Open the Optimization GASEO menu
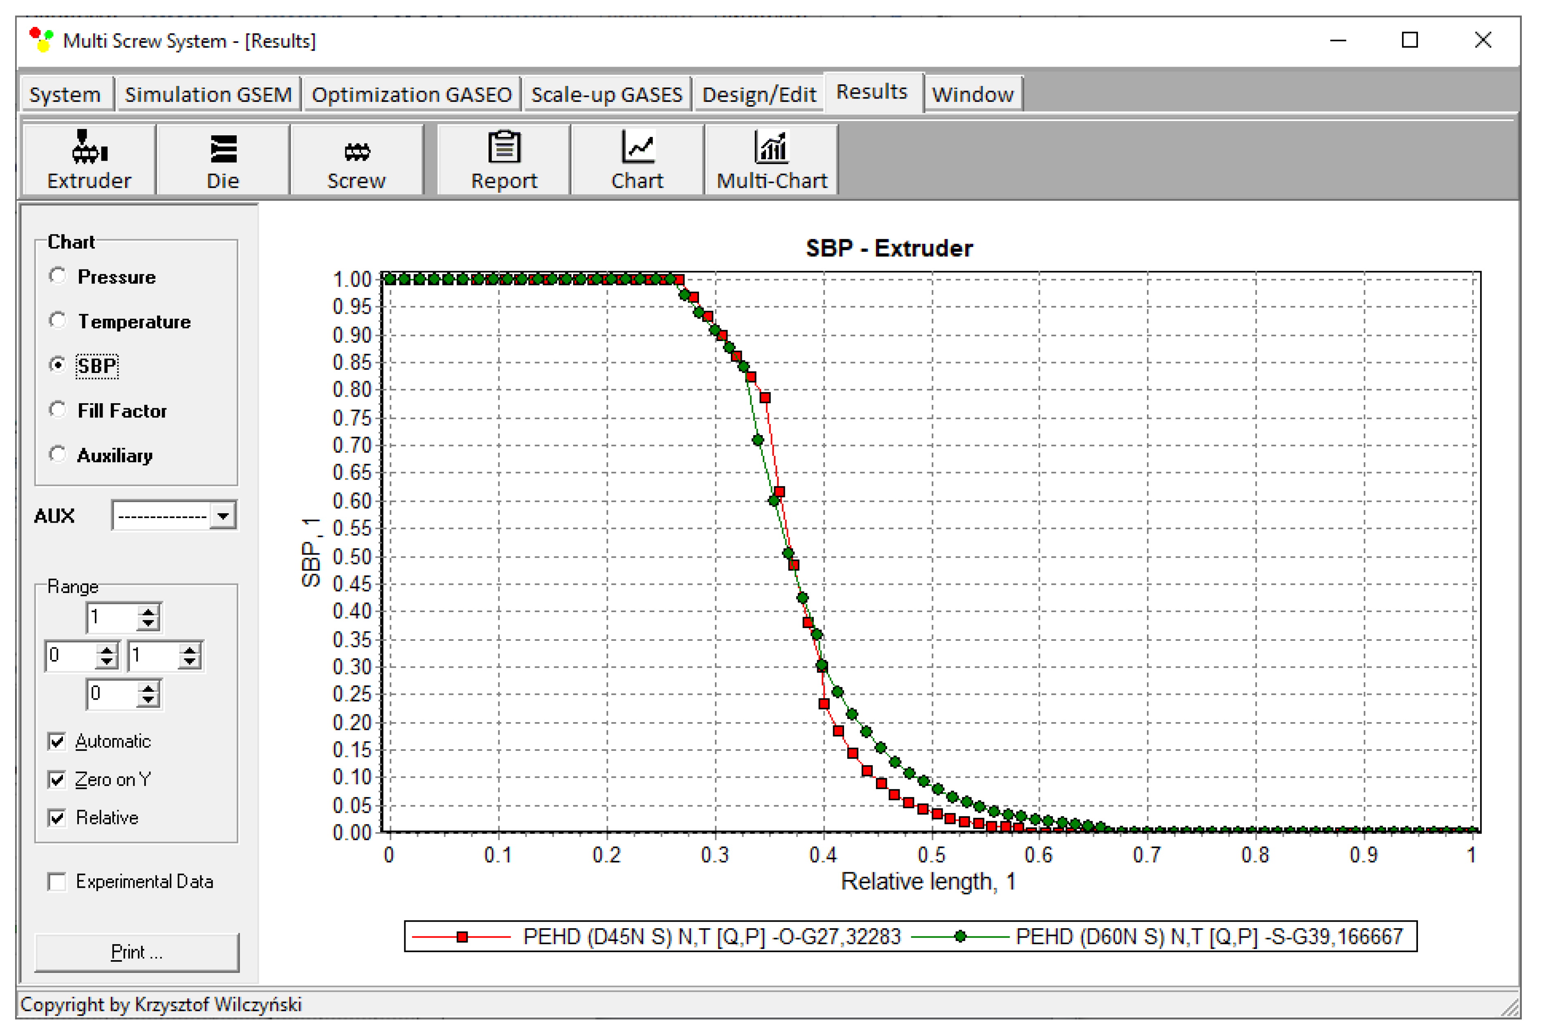 point(411,94)
